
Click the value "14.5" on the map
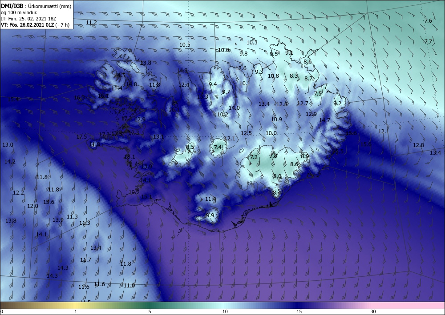click(x=120, y=76)
